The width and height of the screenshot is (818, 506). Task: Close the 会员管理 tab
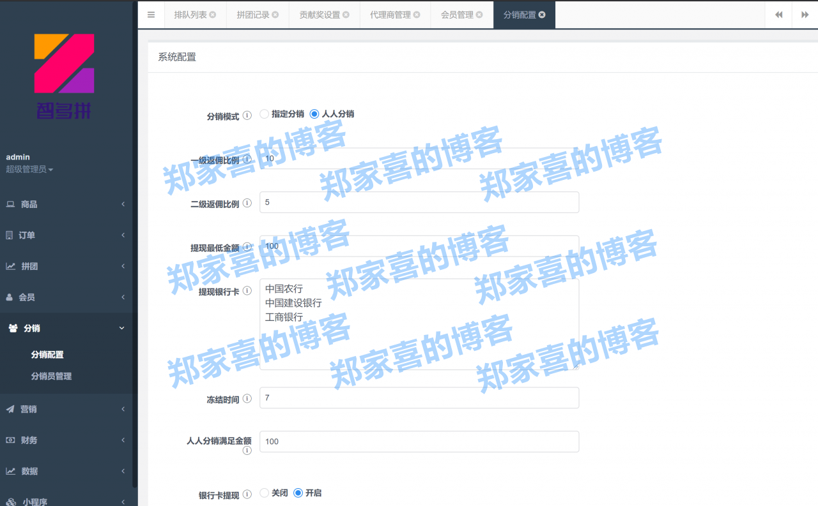click(479, 15)
